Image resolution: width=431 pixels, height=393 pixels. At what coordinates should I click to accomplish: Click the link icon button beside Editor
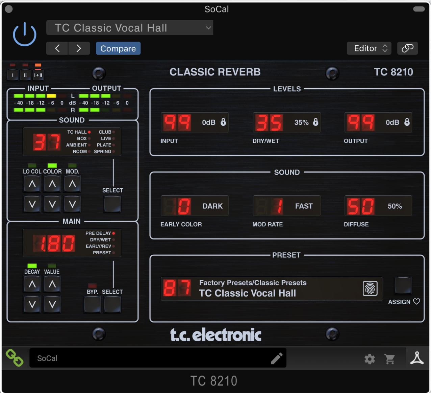(x=407, y=48)
